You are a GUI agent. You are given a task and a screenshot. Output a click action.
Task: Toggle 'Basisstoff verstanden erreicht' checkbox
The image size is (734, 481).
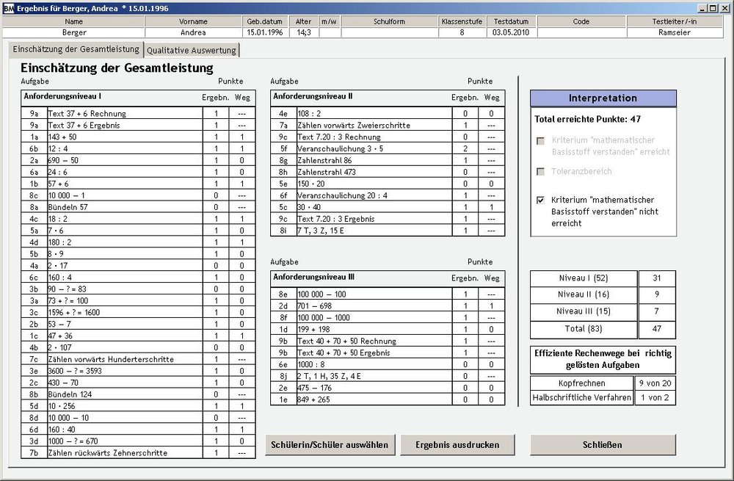click(x=540, y=141)
